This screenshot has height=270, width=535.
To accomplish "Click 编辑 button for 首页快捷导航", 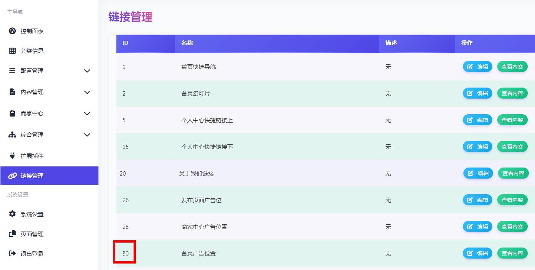I will click(477, 66).
